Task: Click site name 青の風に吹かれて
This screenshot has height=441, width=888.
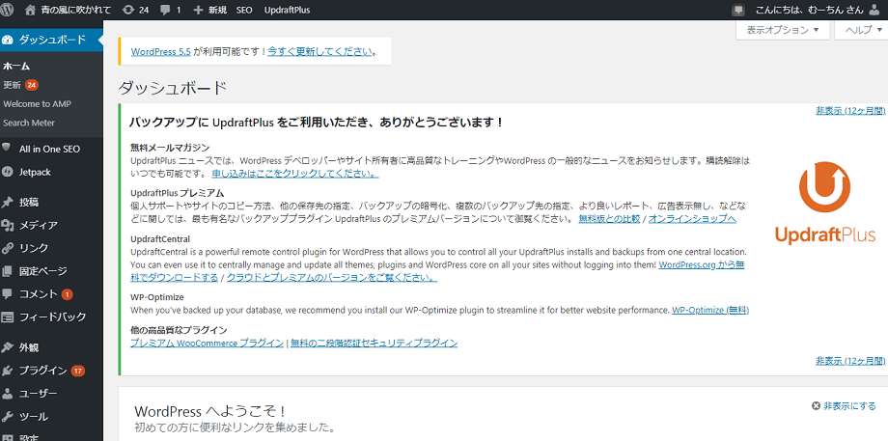Action: coord(76,10)
